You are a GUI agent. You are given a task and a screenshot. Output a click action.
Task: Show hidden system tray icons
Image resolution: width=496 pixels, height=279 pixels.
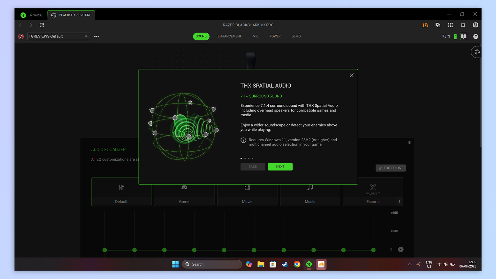pos(410,264)
